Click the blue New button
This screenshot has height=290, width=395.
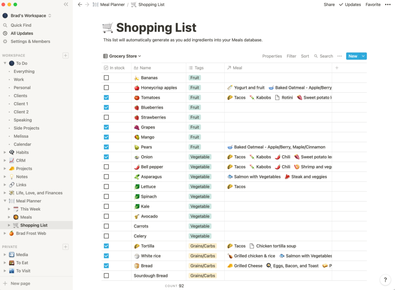click(353, 56)
